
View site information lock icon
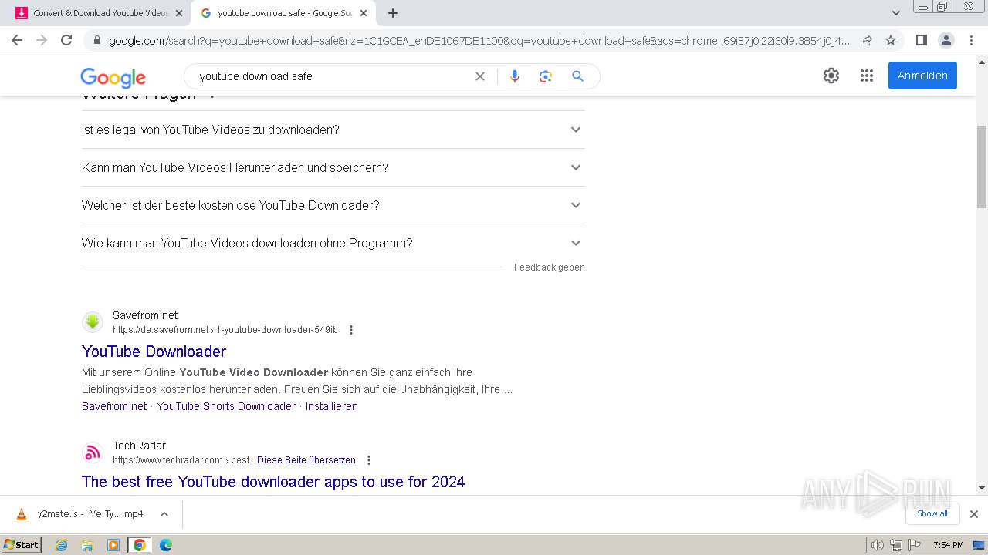coord(96,40)
